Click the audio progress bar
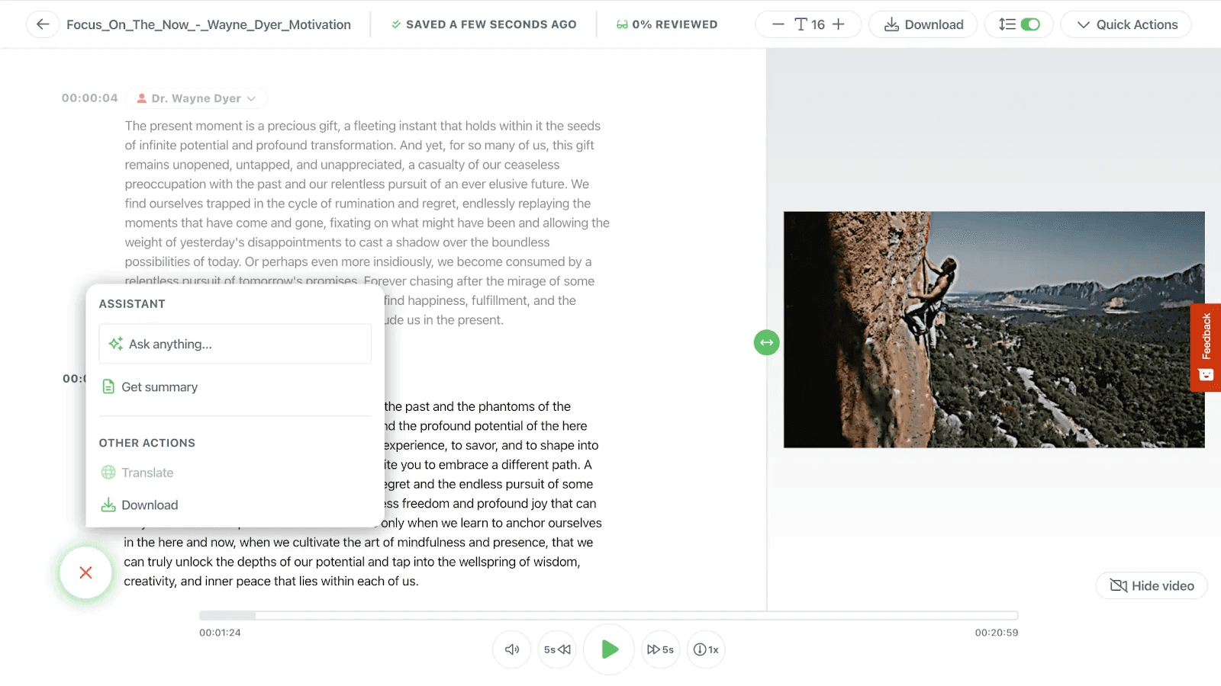This screenshot has height=686, width=1221. click(x=608, y=615)
